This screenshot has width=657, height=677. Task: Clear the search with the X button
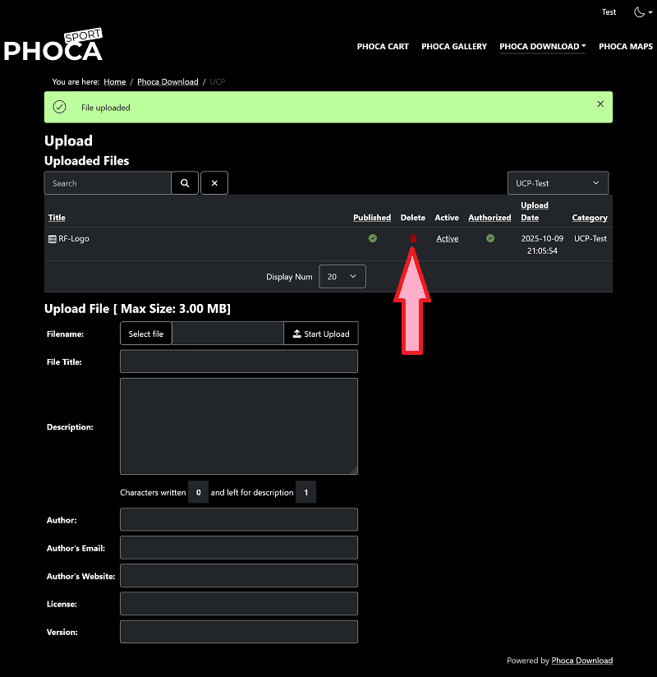pyautogui.click(x=214, y=183)
